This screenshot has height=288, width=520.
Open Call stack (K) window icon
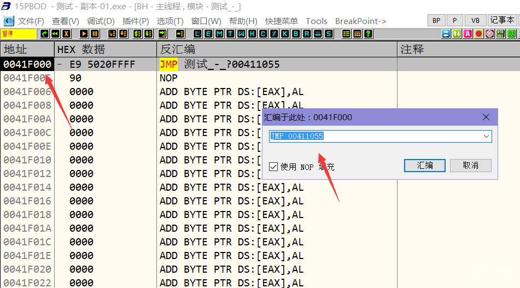point(285,34)
